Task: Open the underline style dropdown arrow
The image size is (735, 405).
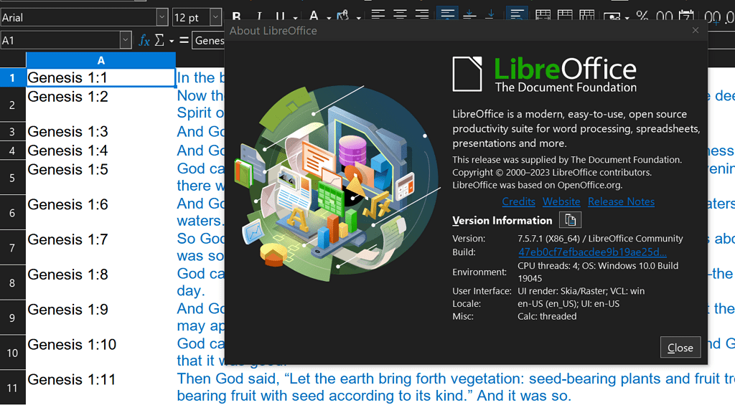Action: (x=295, y=18)
